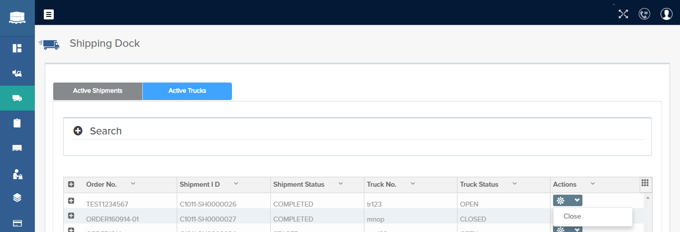Click truck number tr123
The width and height of the screenshot is (680, 232).
click(375, 204)
